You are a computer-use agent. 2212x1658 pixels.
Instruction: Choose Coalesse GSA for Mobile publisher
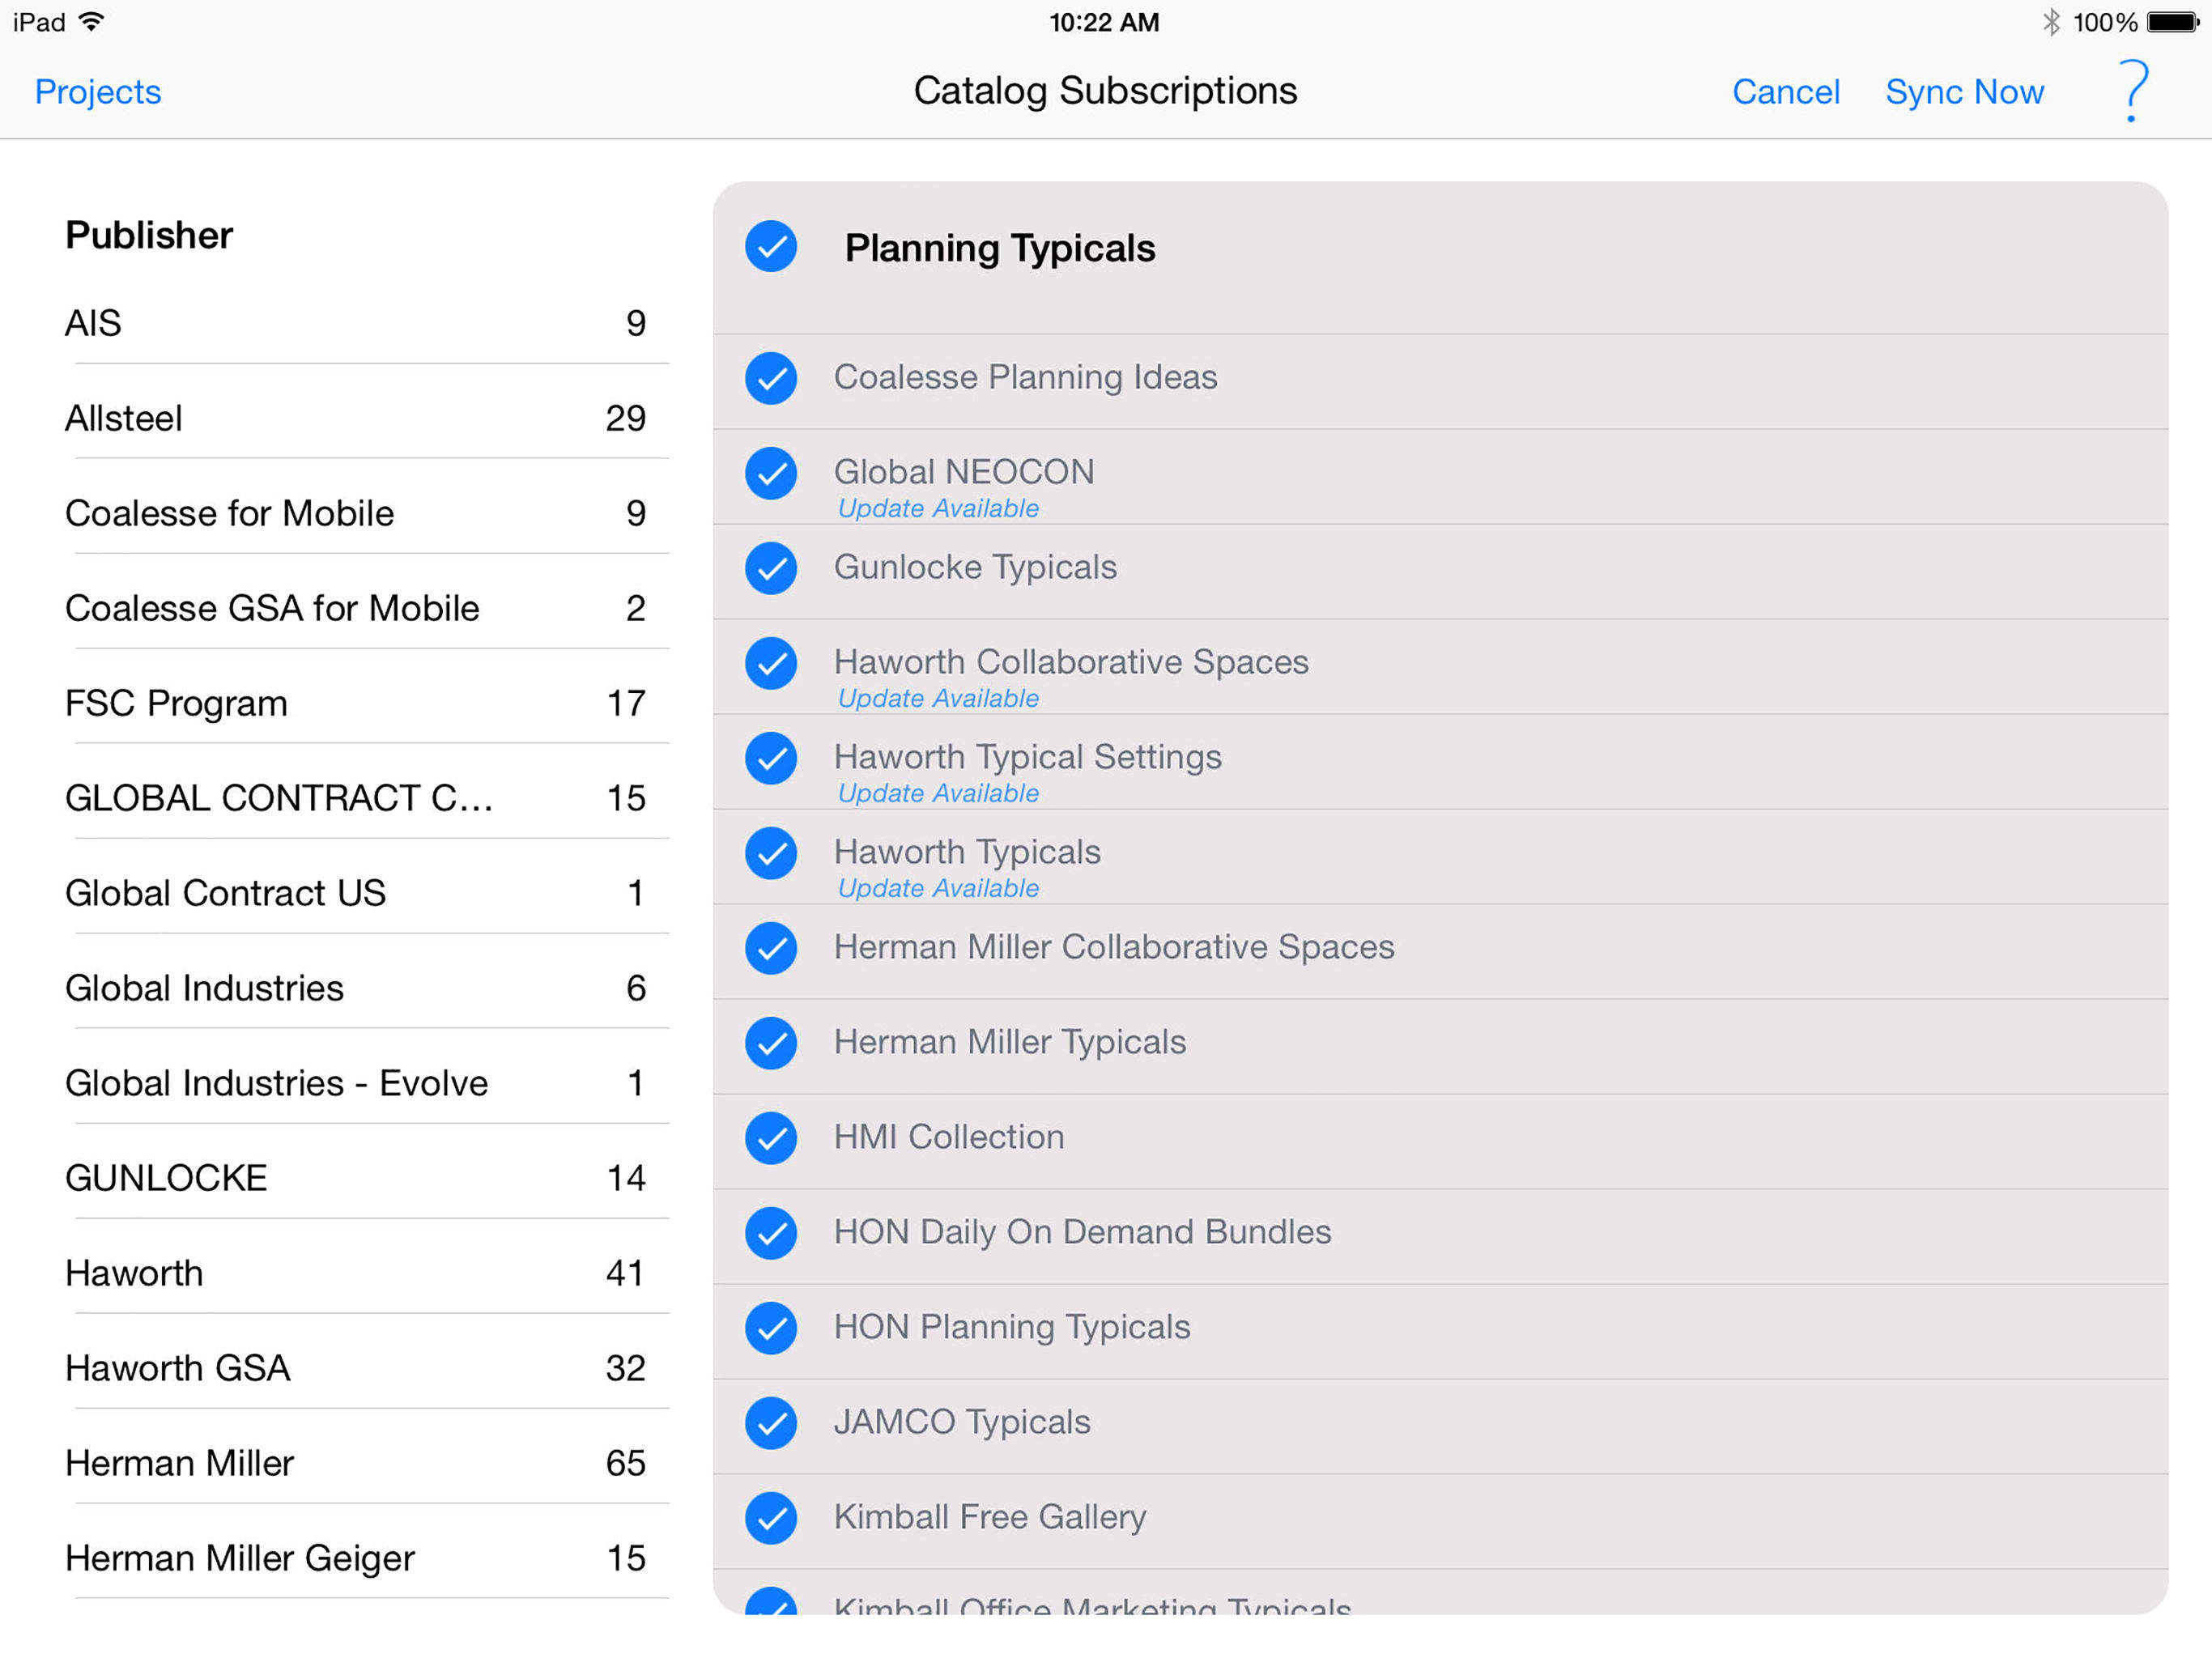[x=366, y=608]
